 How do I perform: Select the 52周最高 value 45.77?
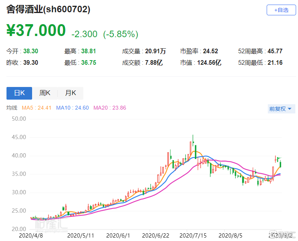pyautogui.click(x=275, y=51)
